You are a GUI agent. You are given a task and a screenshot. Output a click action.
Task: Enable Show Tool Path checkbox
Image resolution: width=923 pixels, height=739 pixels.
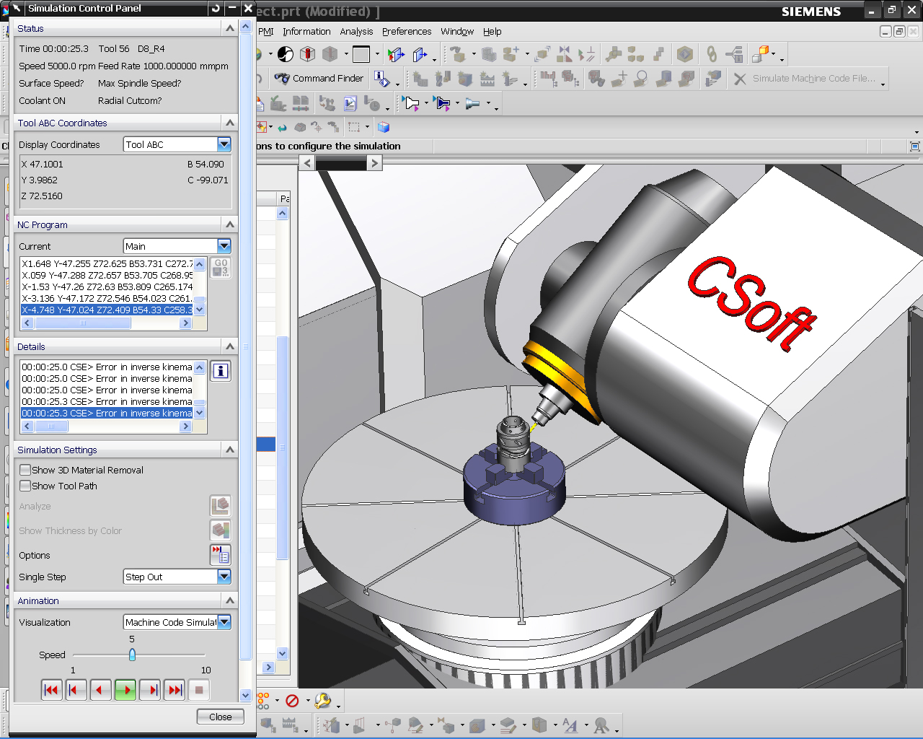click(x=25, y=486)
